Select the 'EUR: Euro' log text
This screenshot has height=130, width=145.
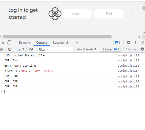click(x=12, y=60)
